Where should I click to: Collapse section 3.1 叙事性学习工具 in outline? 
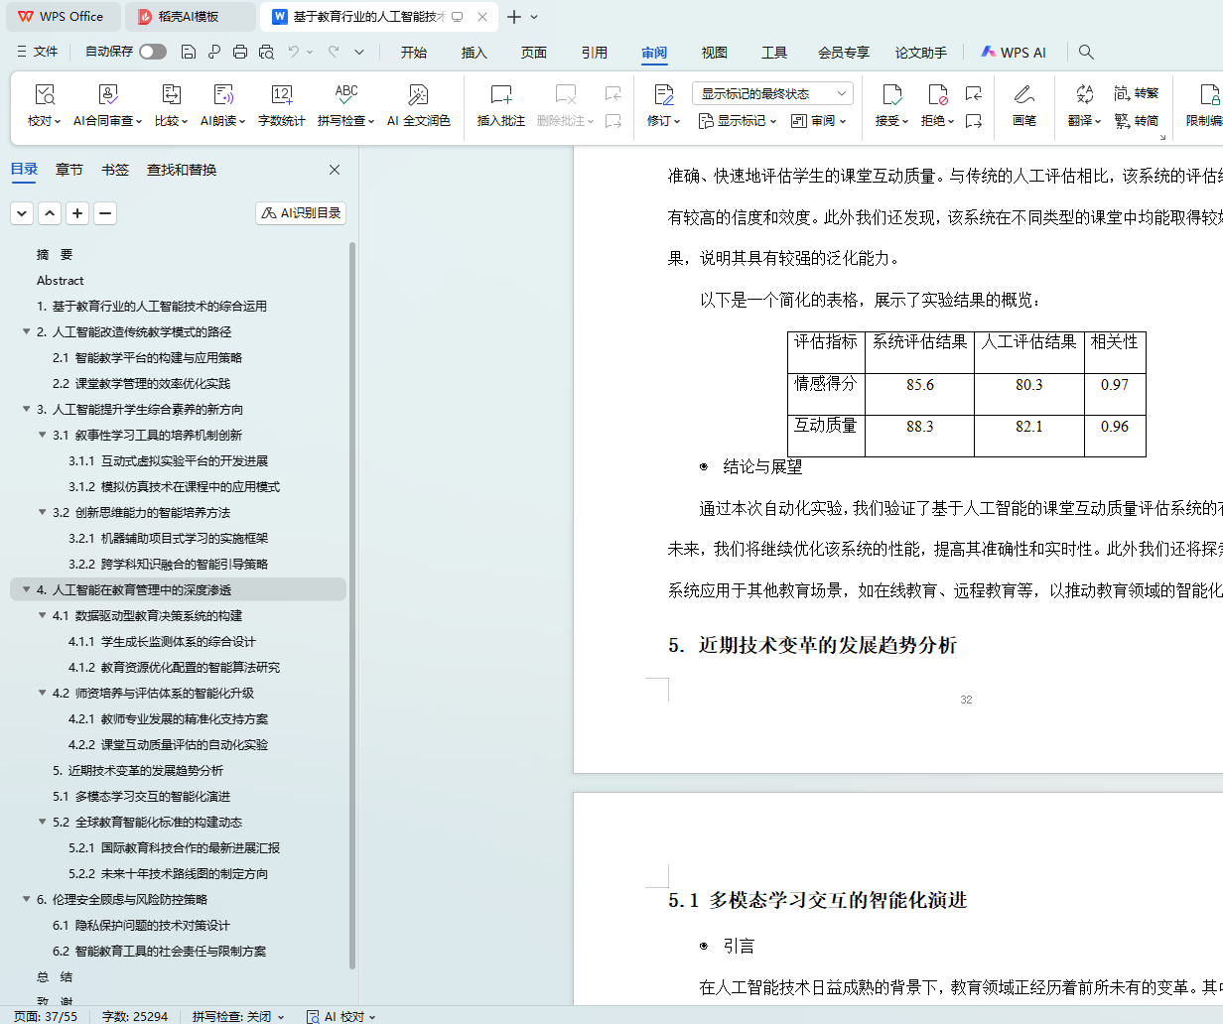click(x=43, y=435)
